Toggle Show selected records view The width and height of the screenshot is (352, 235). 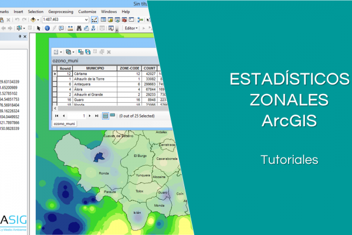112,116
